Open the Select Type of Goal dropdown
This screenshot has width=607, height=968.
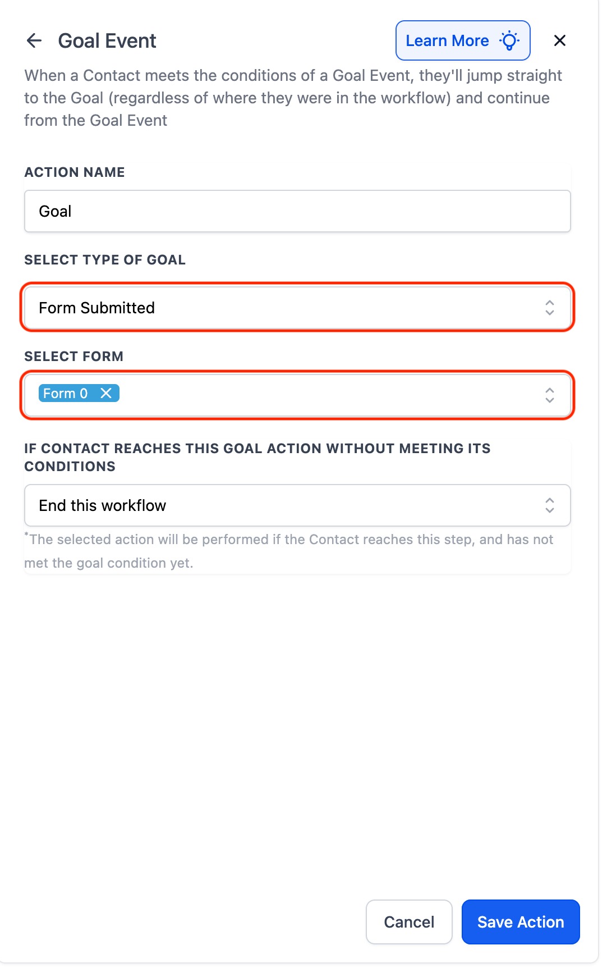coord(297,308)
